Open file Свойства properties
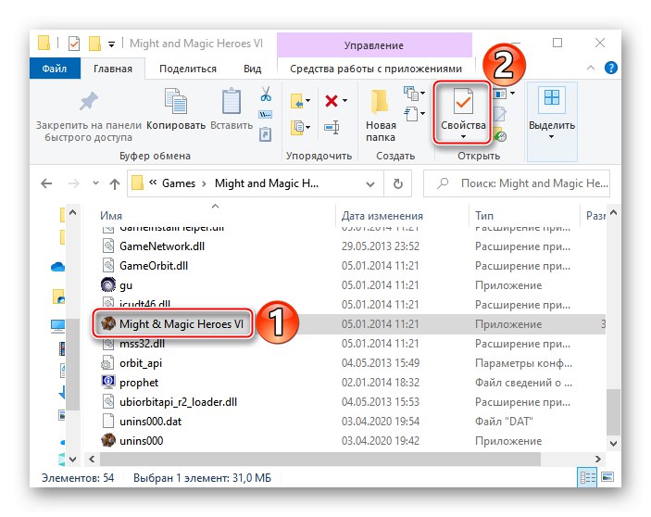Screen dimensions: 651x517 pyautogui.click(x=463, y=113)
